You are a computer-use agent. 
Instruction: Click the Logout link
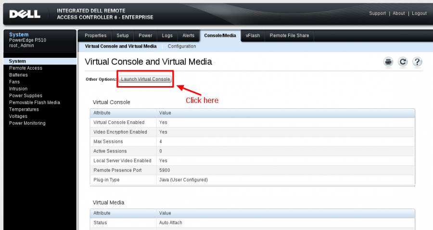point(419,13)
